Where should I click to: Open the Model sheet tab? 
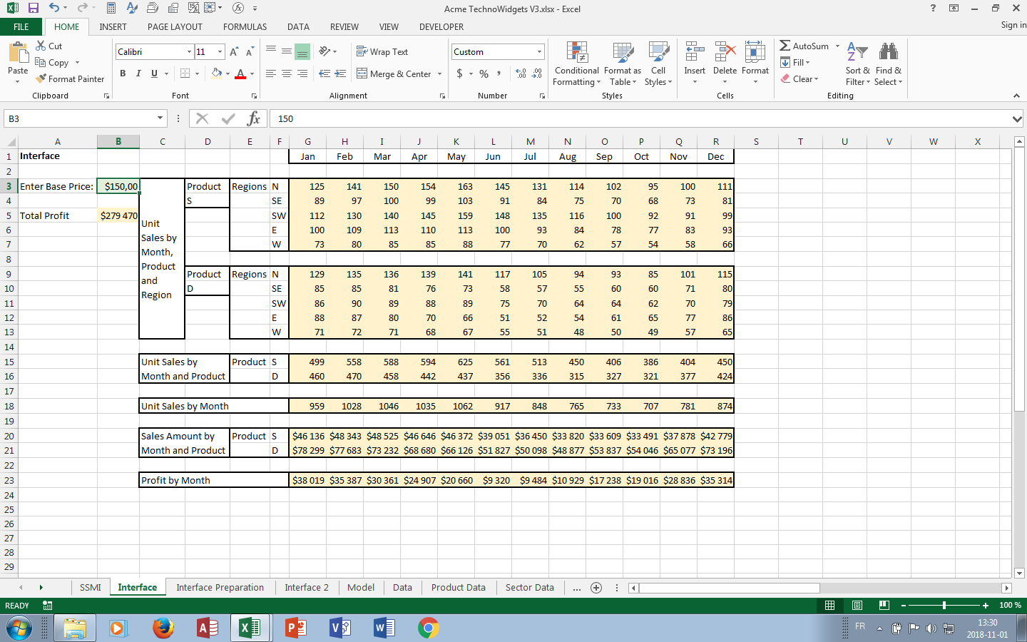[361, 587]
